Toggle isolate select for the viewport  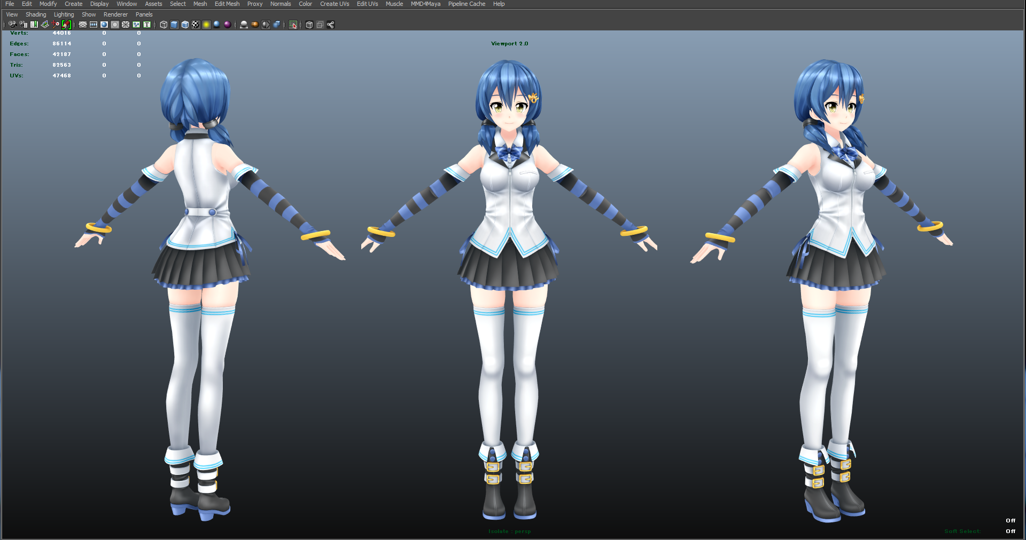pos(293,25)
